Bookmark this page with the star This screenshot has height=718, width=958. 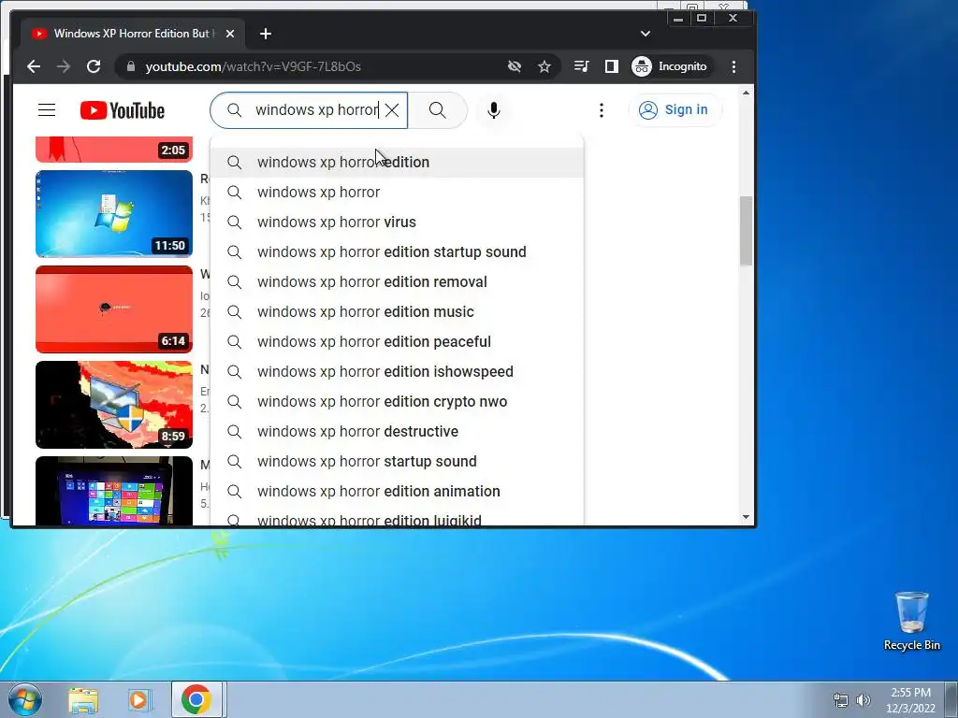point(544,66)
